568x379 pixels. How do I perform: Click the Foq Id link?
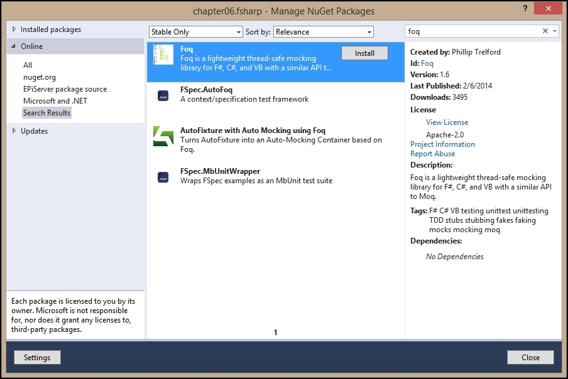[x=427, y=63]
